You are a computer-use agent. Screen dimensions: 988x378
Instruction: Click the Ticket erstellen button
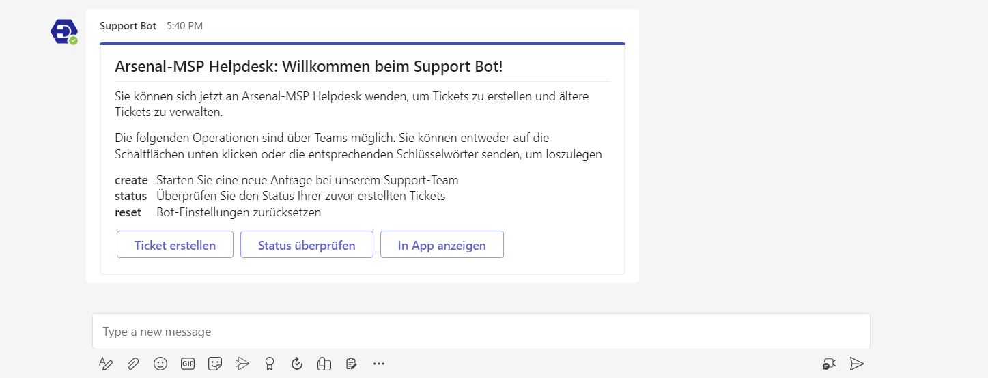pos(175,245)
